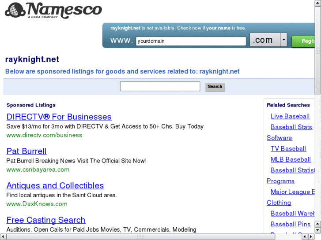Open Major League related search
Image resolution: width=321 pixels, height=240 pixels.
pyautogui.click(x=293, y=192)
